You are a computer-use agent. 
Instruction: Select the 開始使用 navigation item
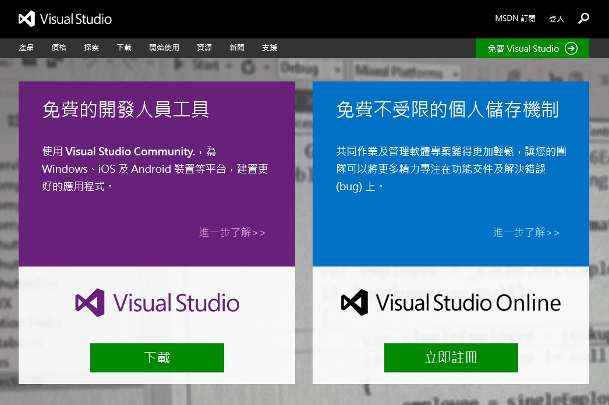164,48
